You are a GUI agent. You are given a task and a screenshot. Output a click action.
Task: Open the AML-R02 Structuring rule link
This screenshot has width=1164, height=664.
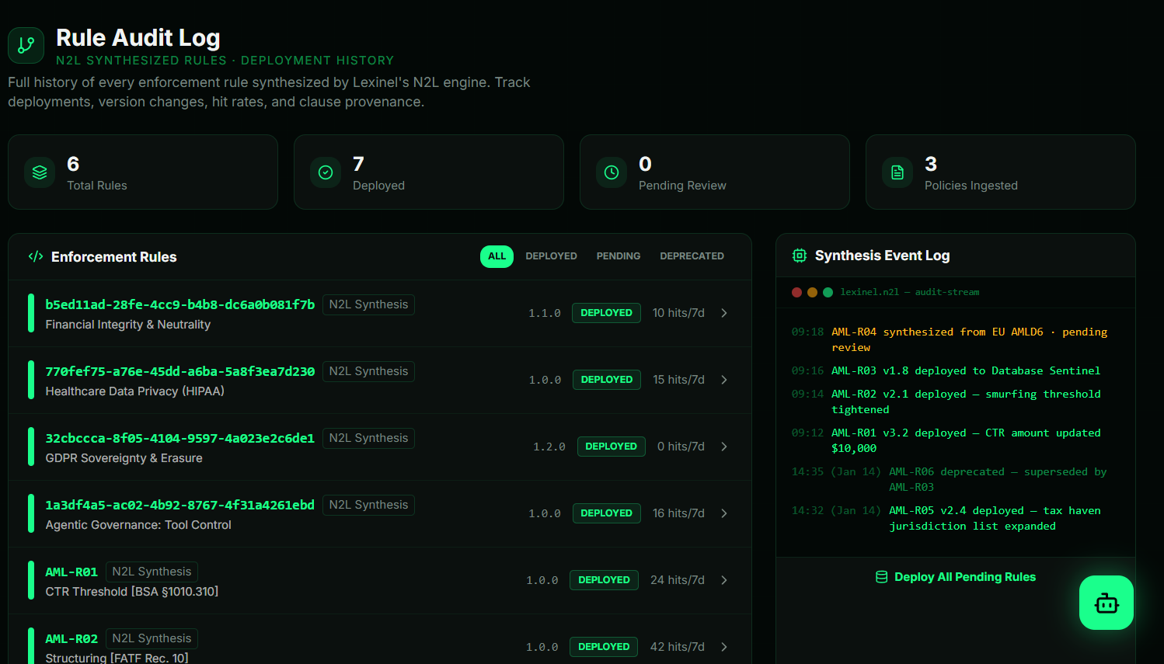[71, 638]
